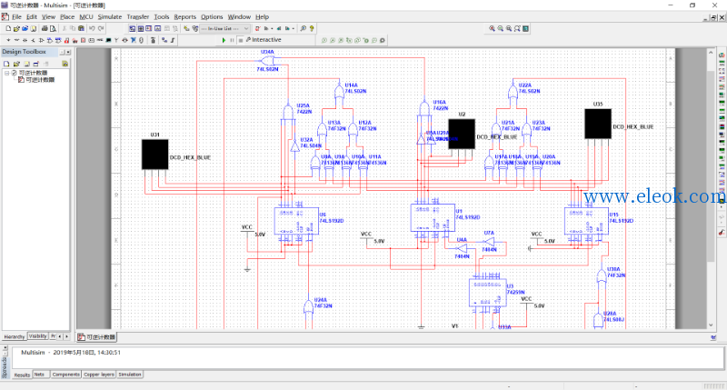727x390 pixels.
Task: Click the Find magnifier icon in toolbar
Action: click(x=304, y=28)
